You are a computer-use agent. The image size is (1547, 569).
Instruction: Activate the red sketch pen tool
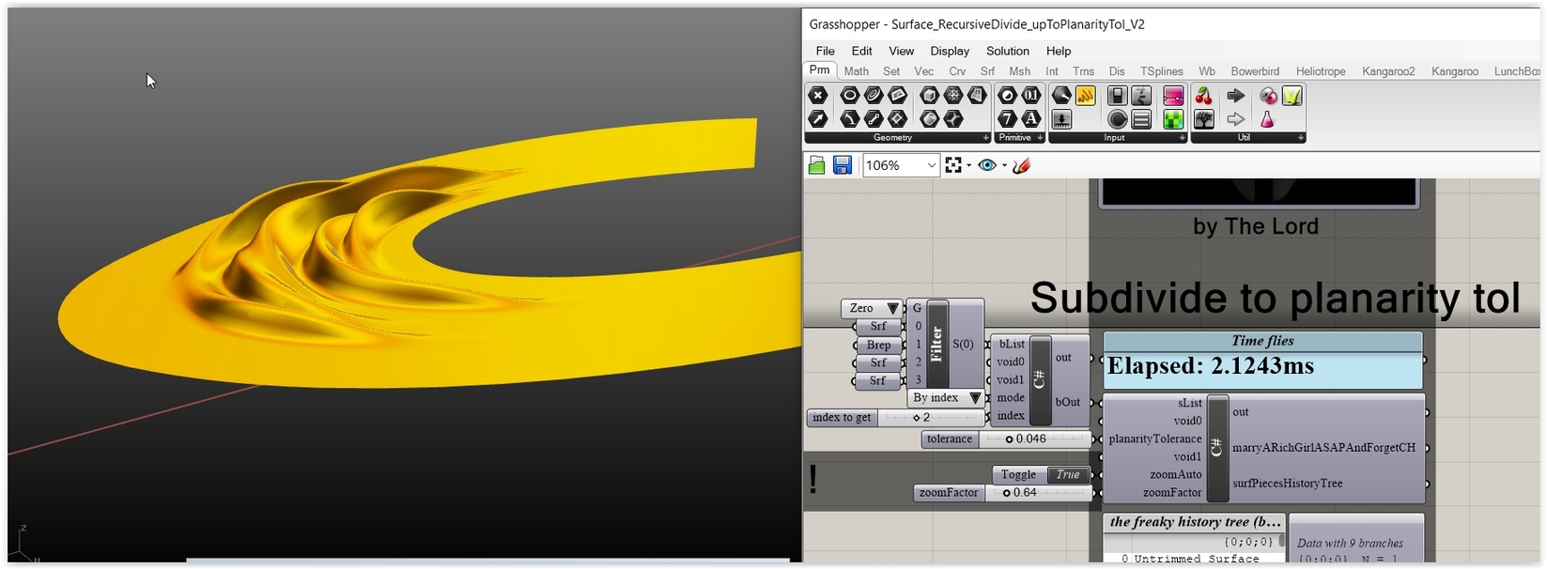[1022, 165]
